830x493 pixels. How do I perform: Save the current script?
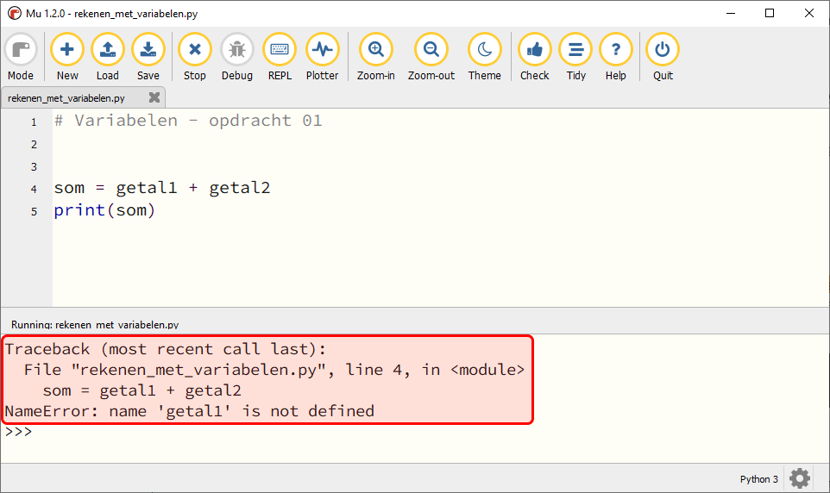tap(148, 57)
